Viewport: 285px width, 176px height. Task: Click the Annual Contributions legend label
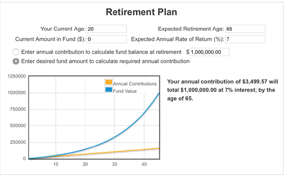(135, 83)
